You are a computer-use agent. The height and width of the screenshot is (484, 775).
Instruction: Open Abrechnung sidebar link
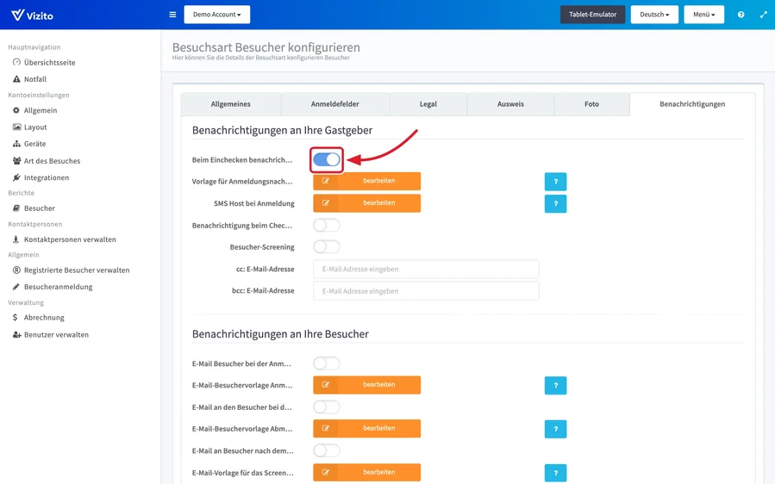pos(44,317)
